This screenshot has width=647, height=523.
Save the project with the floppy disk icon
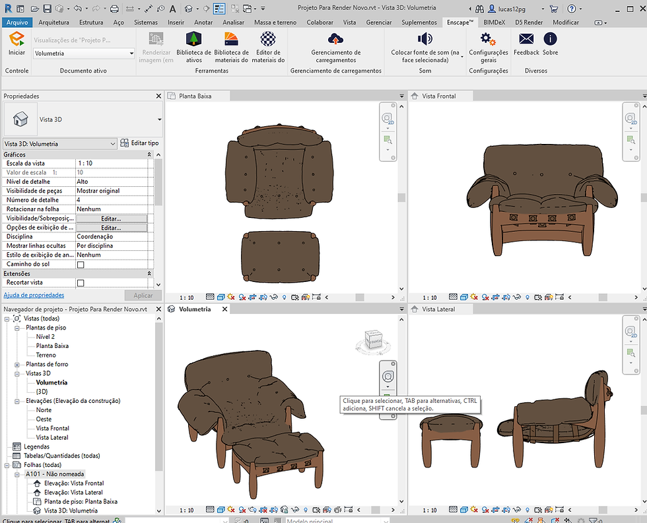(x=47, y=9)
